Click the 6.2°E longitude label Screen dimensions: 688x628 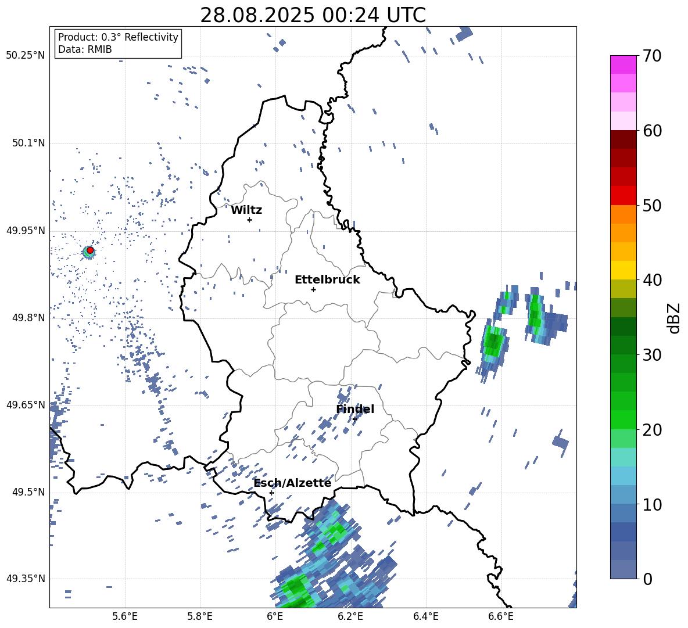point(350,616)
